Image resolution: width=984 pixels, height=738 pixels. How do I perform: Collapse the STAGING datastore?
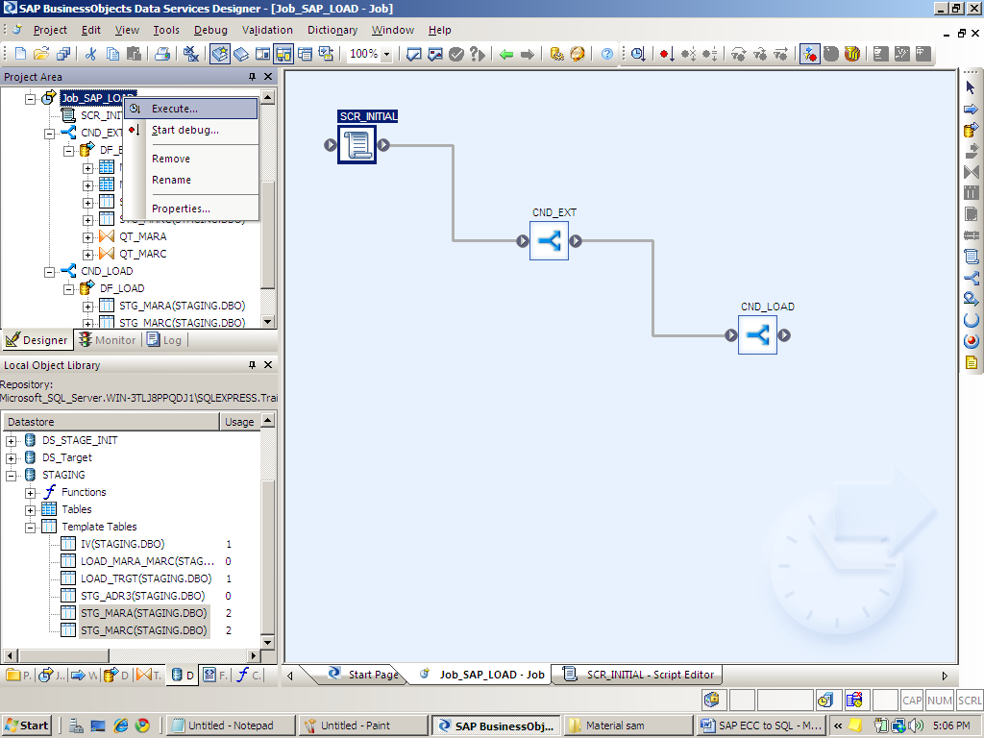coord(11,476)
